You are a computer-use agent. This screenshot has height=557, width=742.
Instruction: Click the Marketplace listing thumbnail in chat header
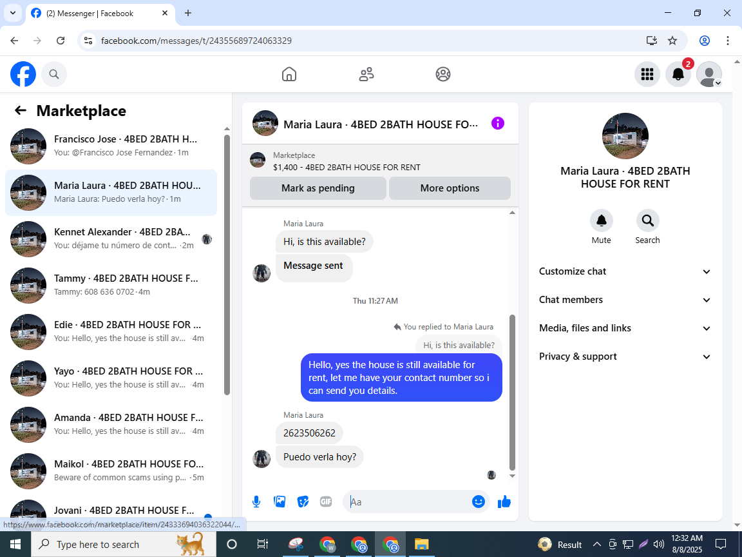click(258, 160)
